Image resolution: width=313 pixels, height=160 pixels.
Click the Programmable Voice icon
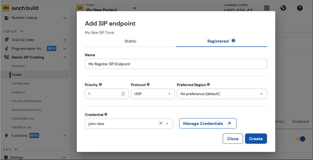click(7, 48)
